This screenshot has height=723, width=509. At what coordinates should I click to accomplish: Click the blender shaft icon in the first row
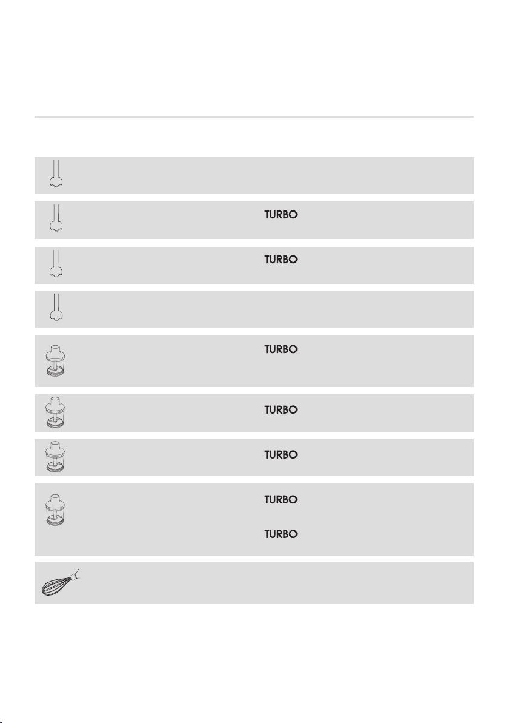pos(56,174)
